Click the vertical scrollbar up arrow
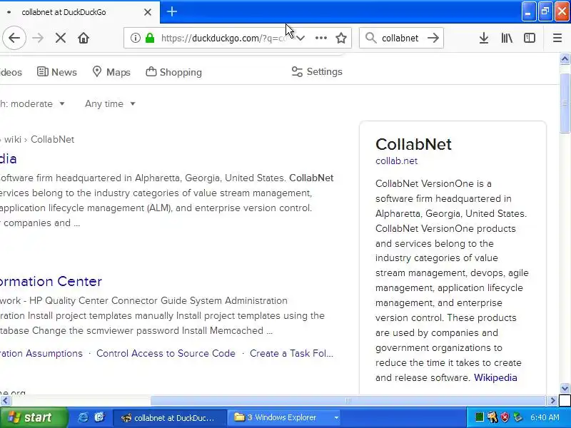The width and height of the screenshot is (571, 428). pyautogui.click(x=565, y=58)
